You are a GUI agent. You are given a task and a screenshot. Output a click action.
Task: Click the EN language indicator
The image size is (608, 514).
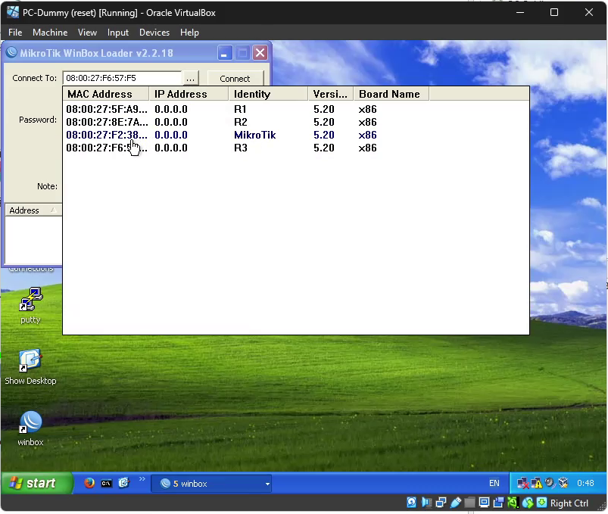click(494, 483)
